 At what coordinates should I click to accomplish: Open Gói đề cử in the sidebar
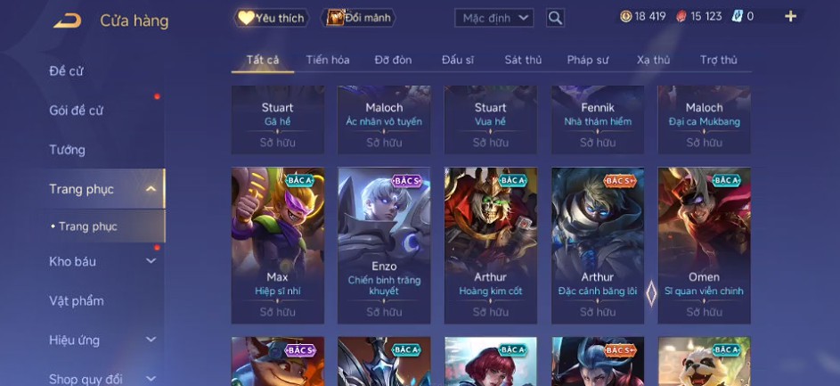click(76, 111)
